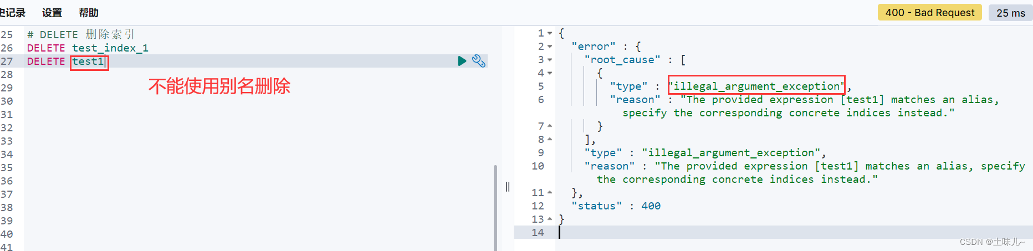Click the "type" key on response line 9

(603, 153)
